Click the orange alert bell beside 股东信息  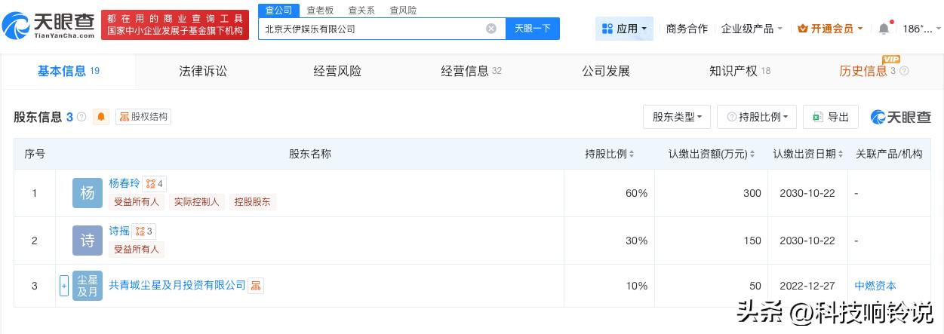(101, 117)
